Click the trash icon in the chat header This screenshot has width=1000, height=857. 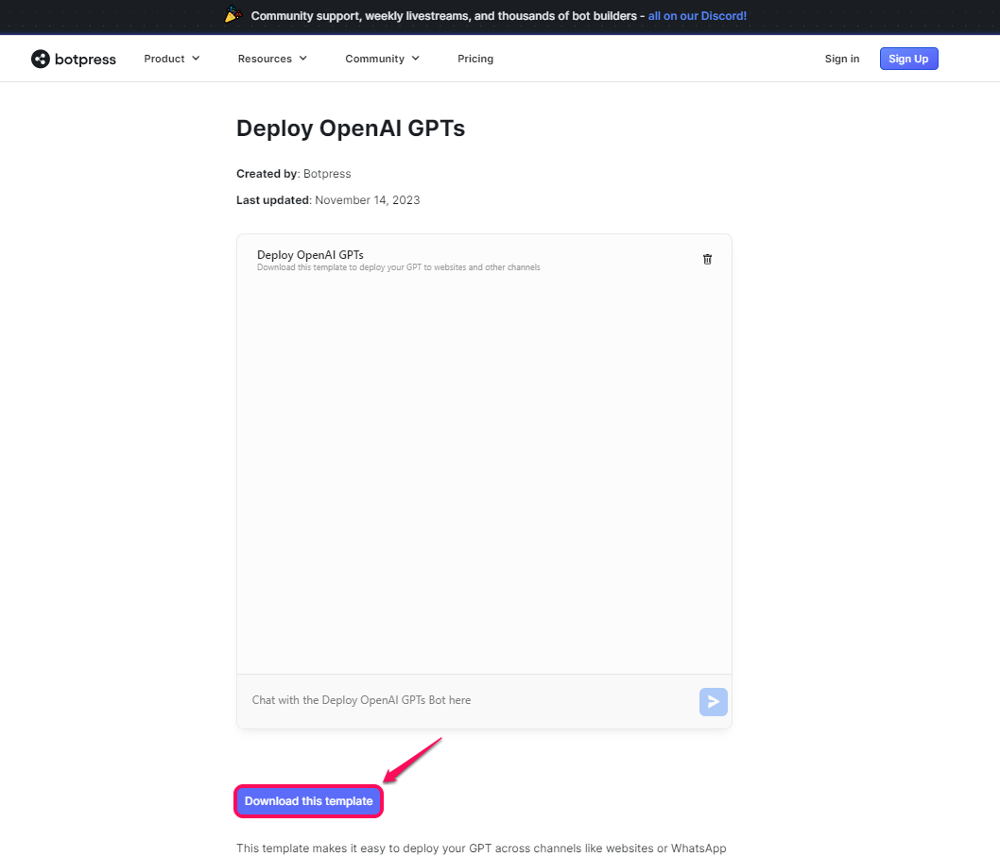tap(707, 259)
